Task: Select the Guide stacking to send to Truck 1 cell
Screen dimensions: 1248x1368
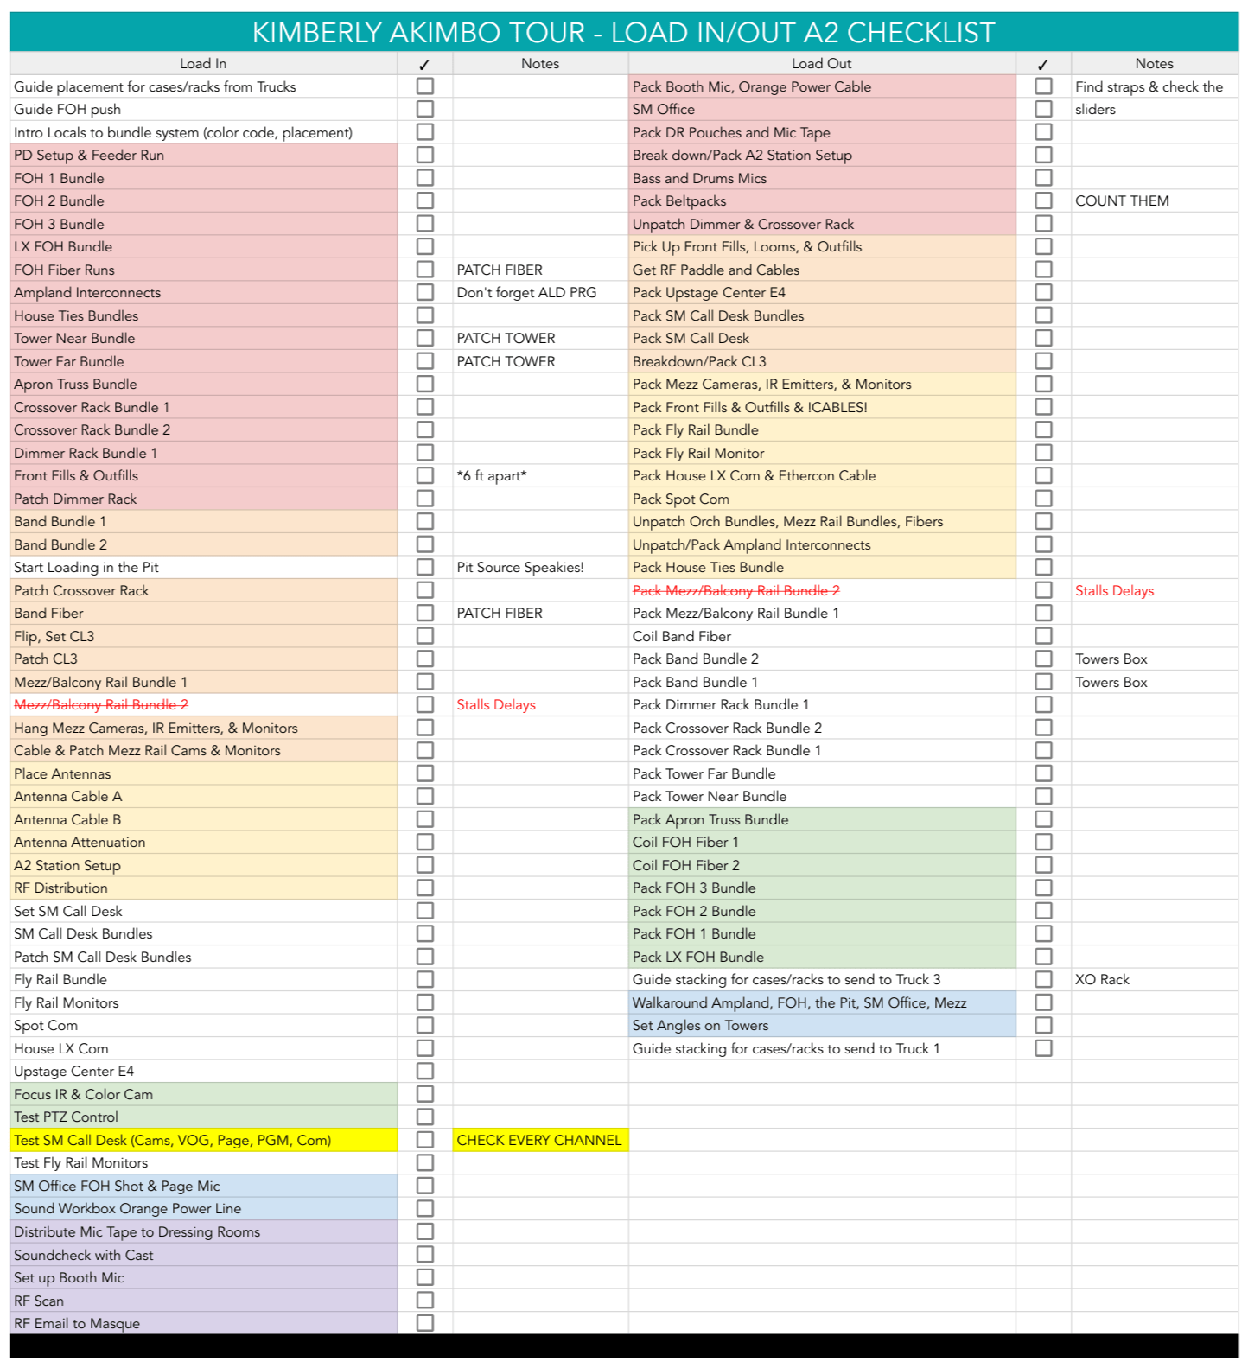Action: (822, 1048)
